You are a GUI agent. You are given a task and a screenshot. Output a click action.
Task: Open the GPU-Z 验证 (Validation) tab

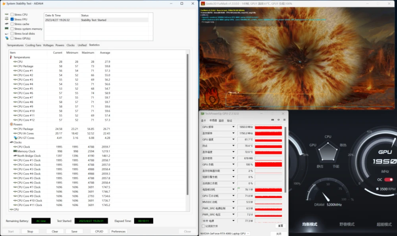229,121
